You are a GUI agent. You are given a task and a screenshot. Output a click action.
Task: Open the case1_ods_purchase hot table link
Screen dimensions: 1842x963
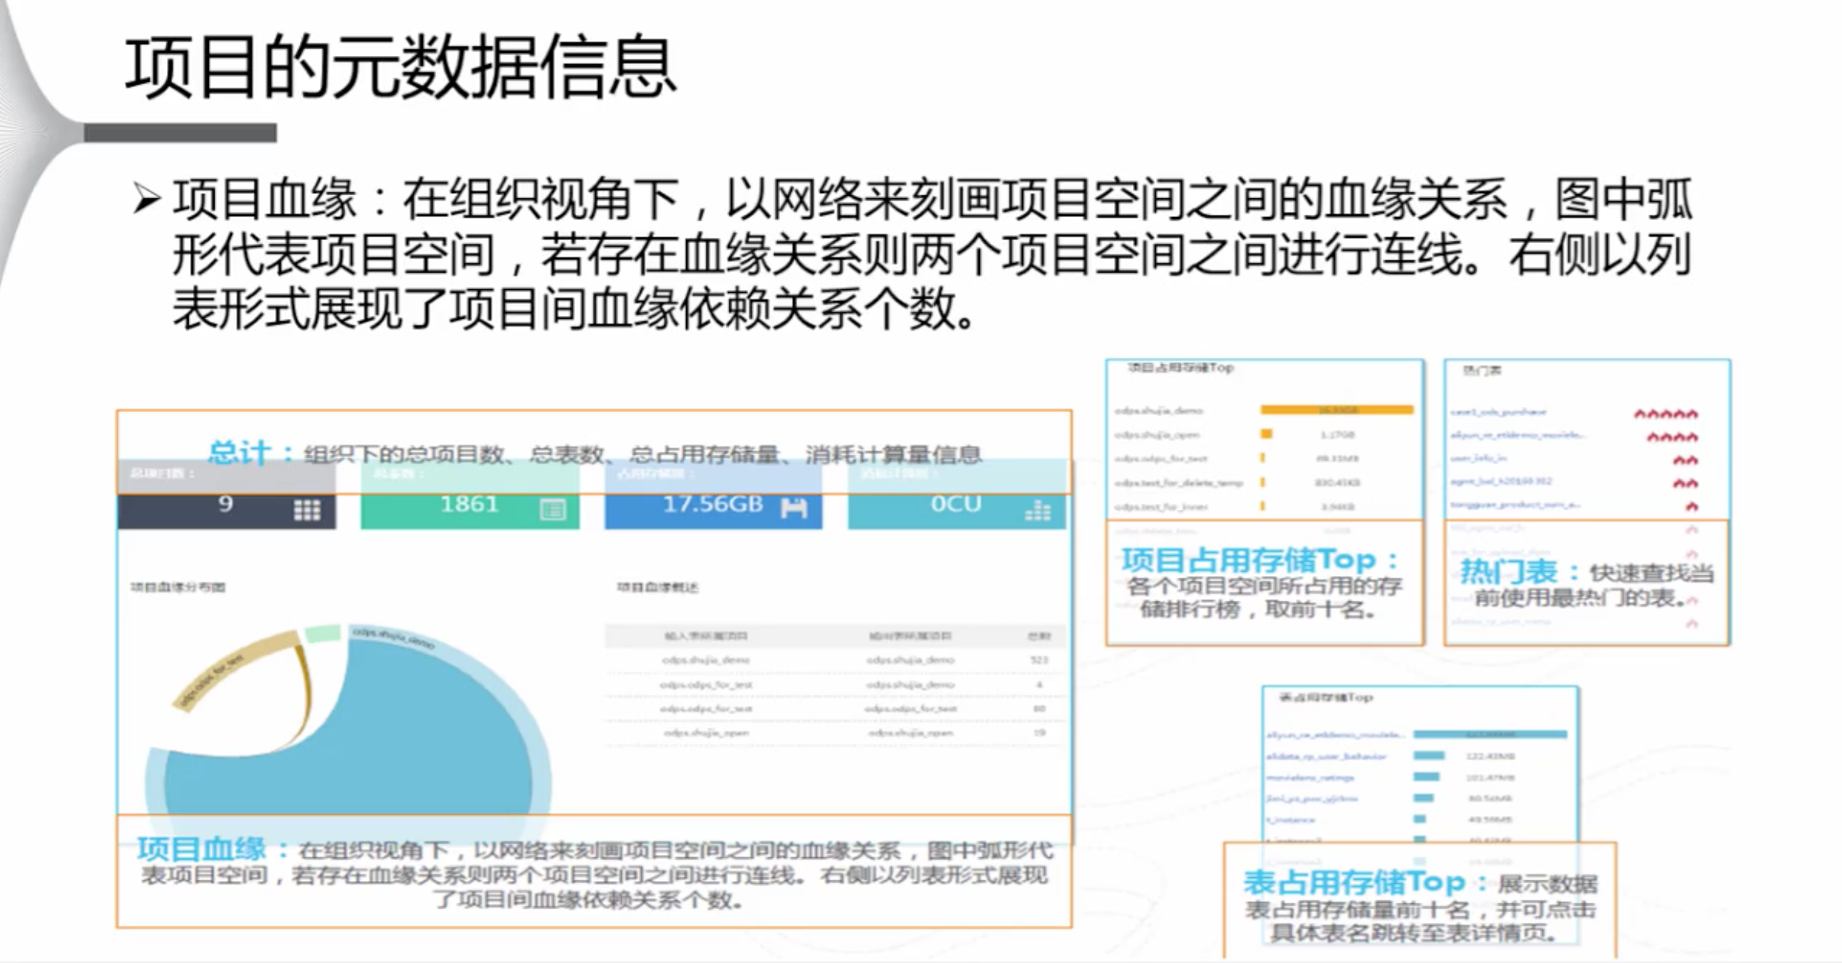pos(1497,412)
